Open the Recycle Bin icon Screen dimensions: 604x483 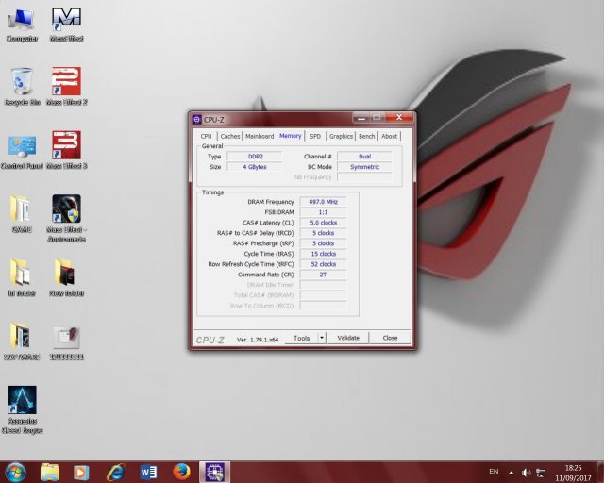[x=22, y=83]
